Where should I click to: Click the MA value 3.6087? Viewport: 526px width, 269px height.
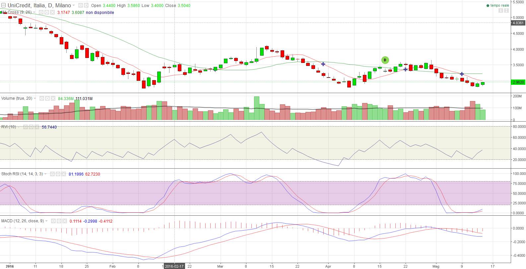[x=78, y=13]
